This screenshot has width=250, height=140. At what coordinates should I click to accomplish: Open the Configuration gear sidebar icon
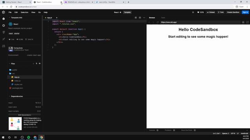[4, 26]
